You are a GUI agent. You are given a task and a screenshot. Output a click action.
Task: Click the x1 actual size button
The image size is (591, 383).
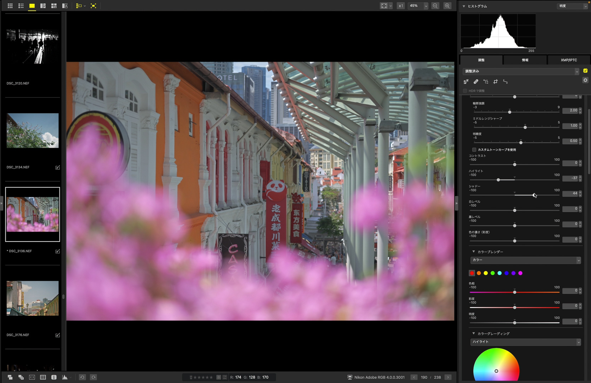[401, 6]
